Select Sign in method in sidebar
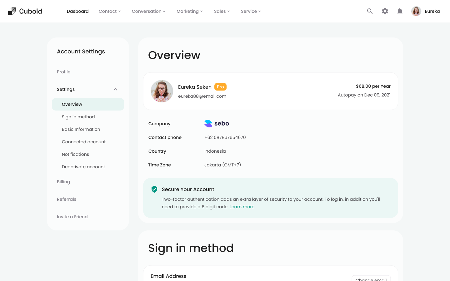Image resolution: width=450 pixels, height=281 pixels. click(78, 117)
